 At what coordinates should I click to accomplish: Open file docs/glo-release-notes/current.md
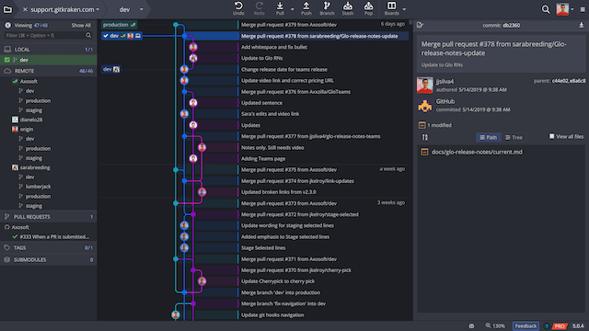click(477, 152)
